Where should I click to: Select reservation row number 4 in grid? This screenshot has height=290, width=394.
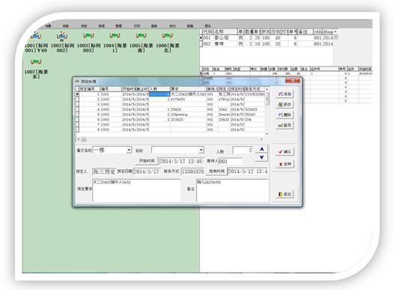point(171,109)
